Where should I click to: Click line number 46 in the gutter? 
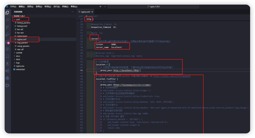[81, 70]
